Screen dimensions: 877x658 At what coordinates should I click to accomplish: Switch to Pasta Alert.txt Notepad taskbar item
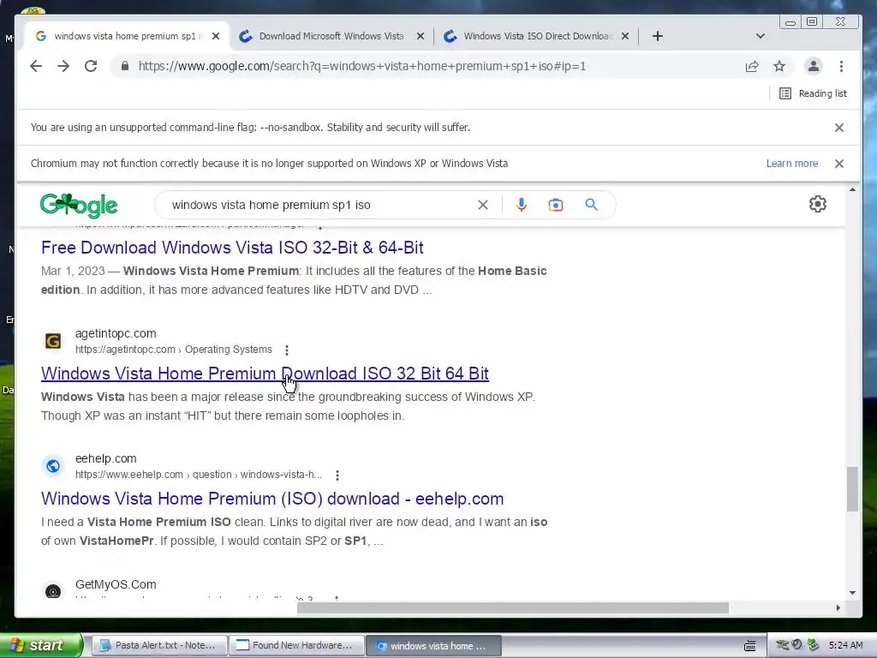[x=158, y=645]
